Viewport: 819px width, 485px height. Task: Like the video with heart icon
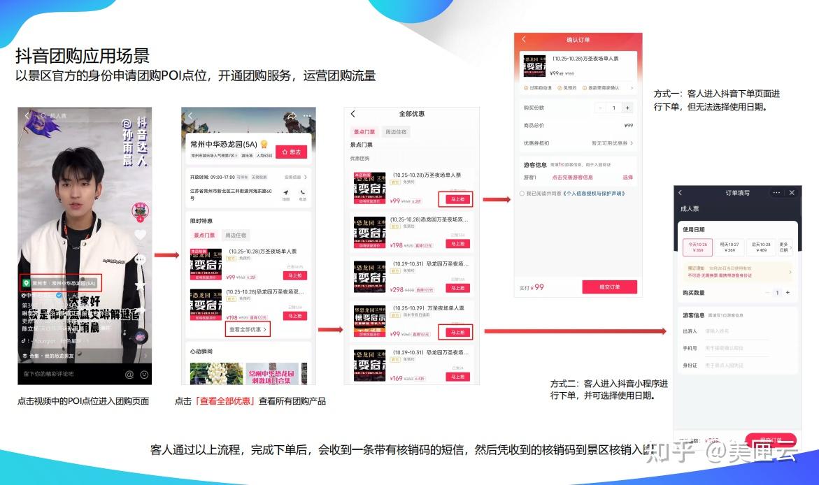(140, 235)
